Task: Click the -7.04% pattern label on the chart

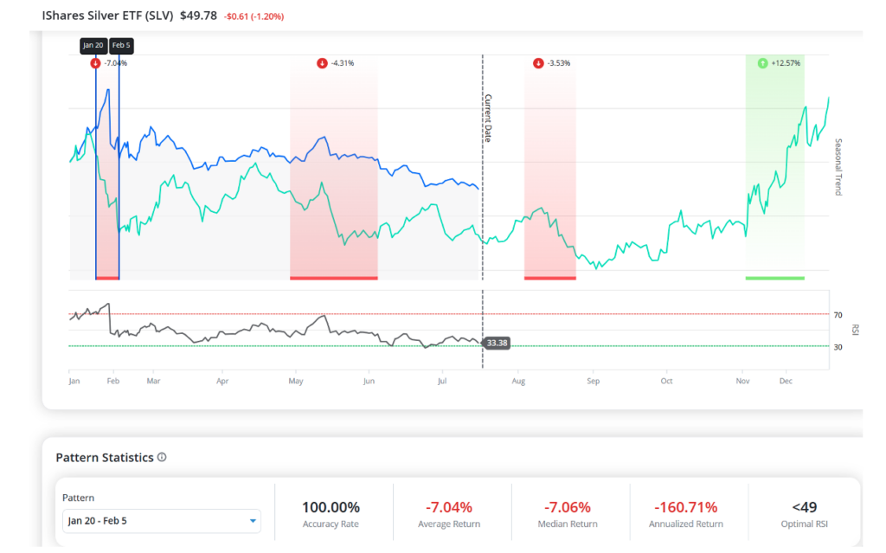Action: tap(115, 63)
